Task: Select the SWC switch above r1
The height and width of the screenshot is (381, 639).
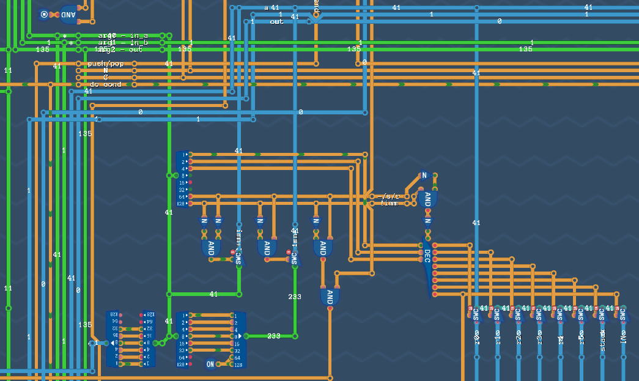Action: [x=497, y=314]
